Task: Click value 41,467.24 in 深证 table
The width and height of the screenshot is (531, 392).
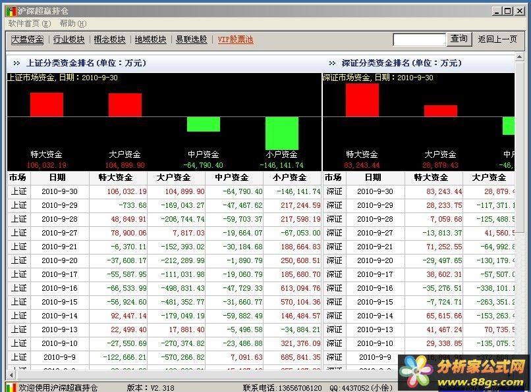Action: point(444,330)
